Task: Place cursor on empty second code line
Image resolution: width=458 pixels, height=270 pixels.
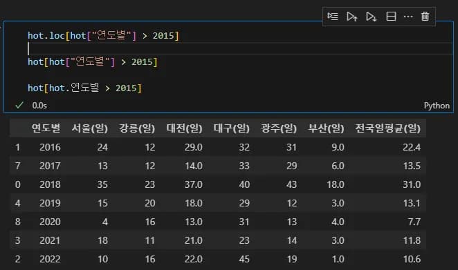Action: tap(239, 49)
